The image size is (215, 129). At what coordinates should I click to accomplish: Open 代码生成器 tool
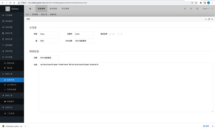click(x=12, y=90)
